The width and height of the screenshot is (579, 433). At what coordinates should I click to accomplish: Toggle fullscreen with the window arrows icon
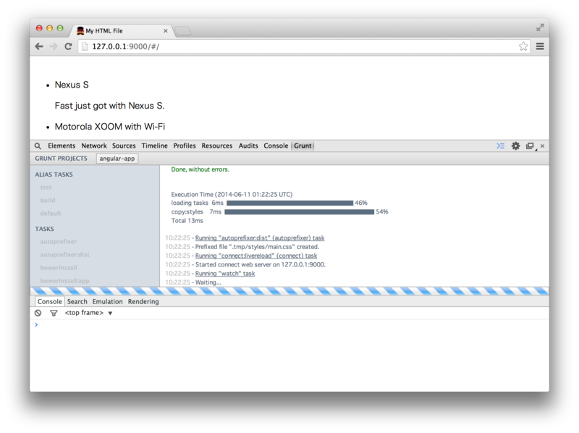pyautogui.click(x=540, y=28)
